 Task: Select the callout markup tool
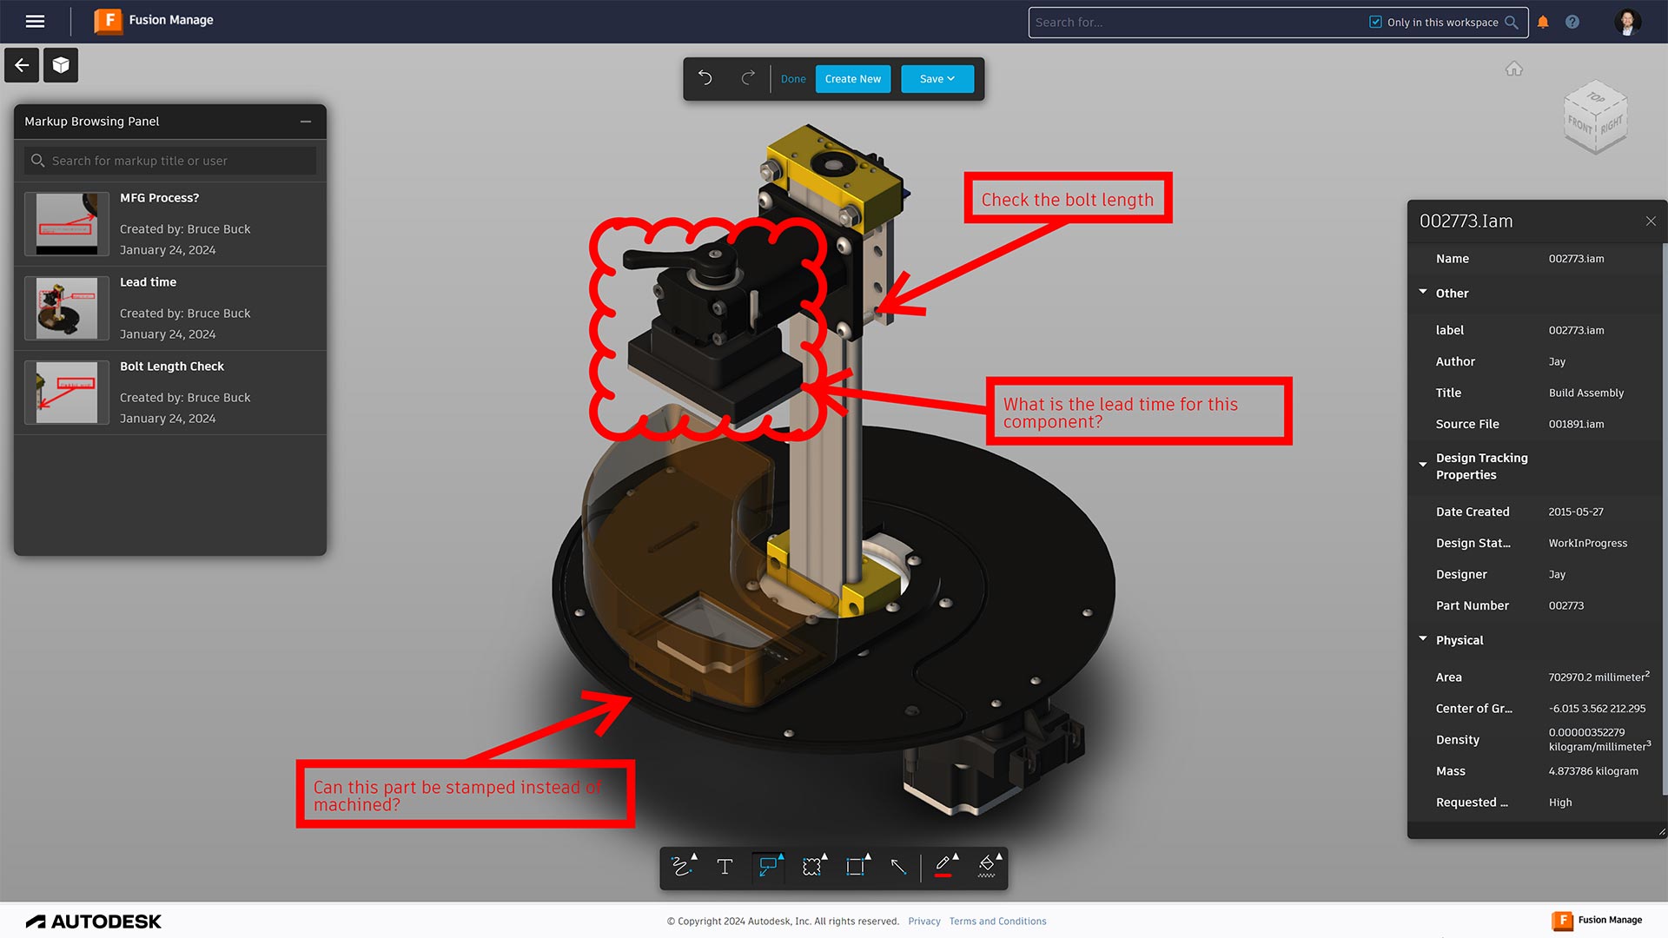(768, 867)
